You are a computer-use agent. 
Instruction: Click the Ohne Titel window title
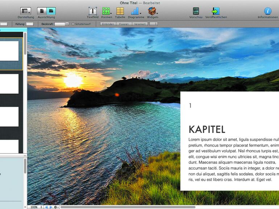point(129,3)
